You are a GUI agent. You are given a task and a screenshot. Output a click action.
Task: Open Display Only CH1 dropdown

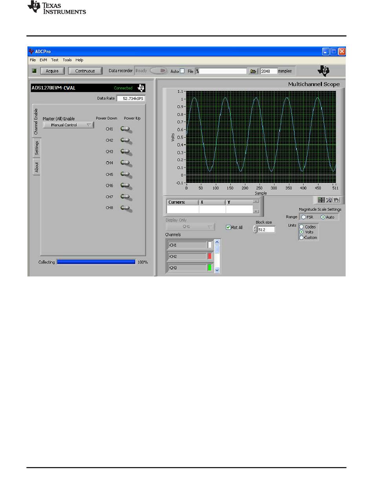(x=190, y=227)
